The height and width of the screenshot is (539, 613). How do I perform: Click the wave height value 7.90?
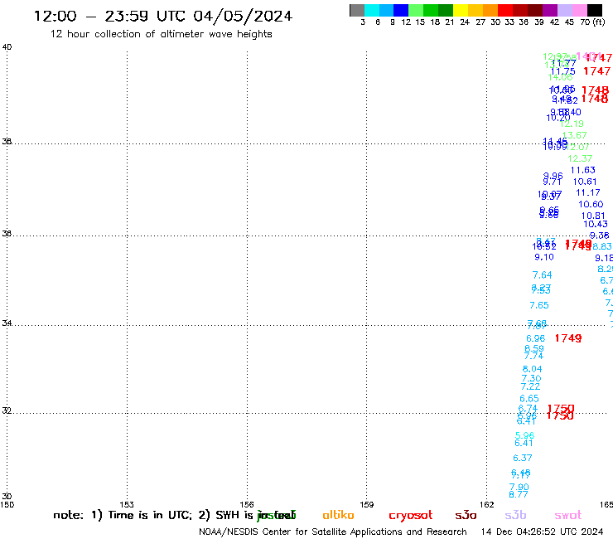(x=519, y=487)
